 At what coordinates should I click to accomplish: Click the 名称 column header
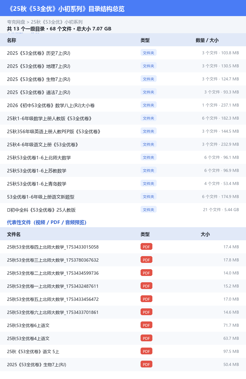coord(12,40)
